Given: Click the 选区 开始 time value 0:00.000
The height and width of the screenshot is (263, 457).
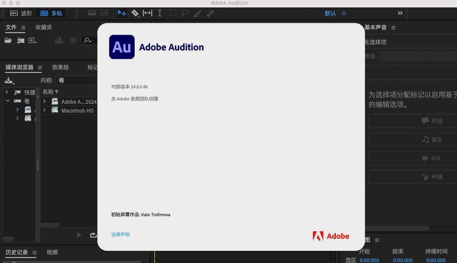Looking at the screenshot, I should 369,260.
